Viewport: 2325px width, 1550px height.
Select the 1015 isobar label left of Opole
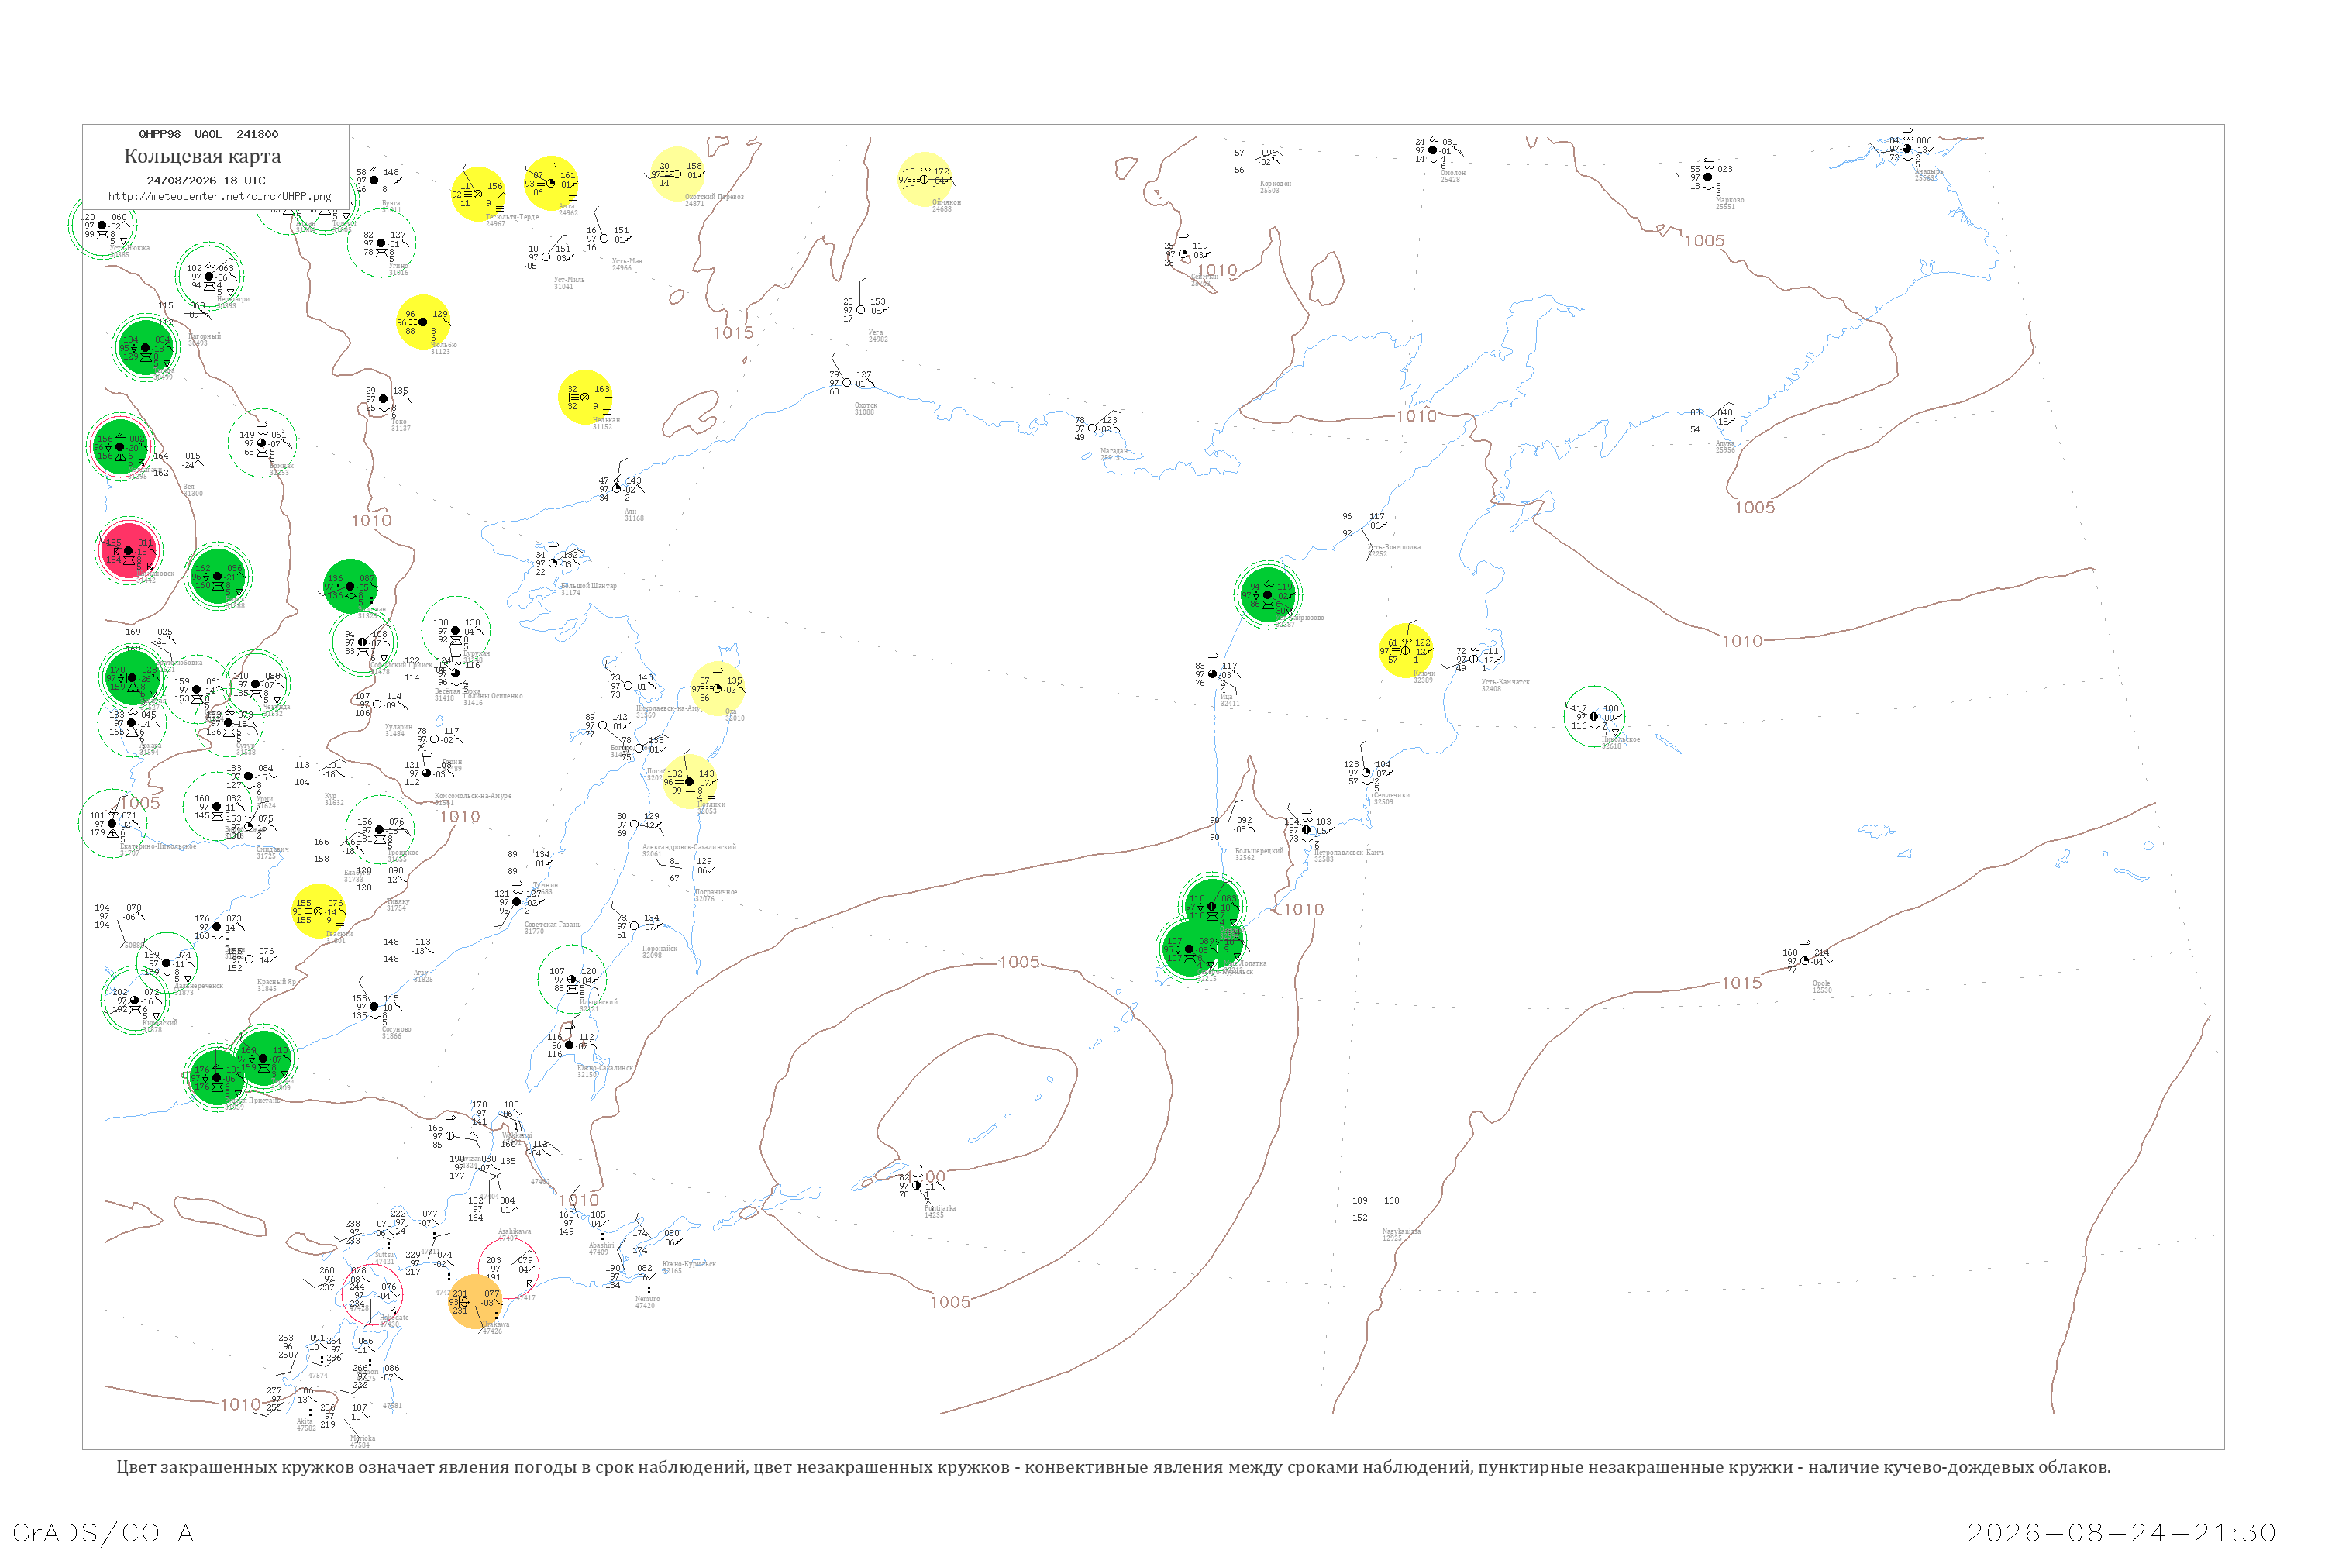pyautogui.click(x=1741, y=983)
